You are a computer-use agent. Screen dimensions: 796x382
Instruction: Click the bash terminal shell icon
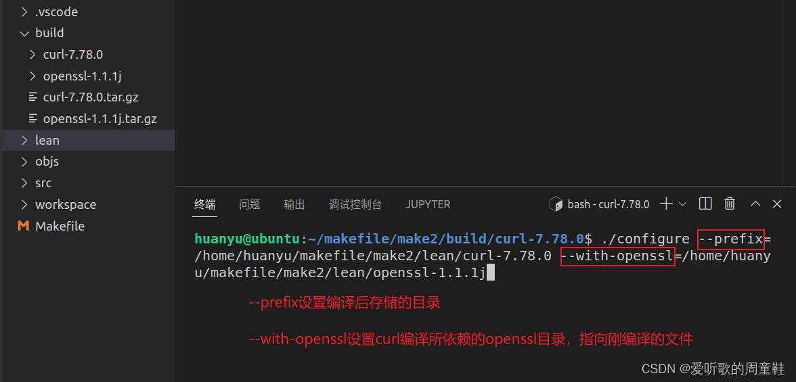[556, 204]
